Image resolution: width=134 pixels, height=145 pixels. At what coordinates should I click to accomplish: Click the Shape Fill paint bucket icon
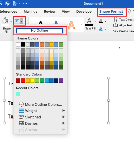point(5,21)
